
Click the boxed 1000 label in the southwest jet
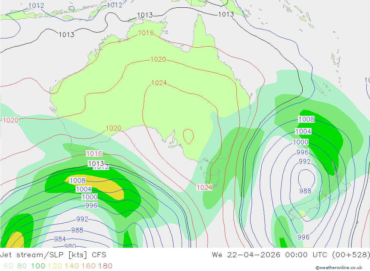point(90,197)
